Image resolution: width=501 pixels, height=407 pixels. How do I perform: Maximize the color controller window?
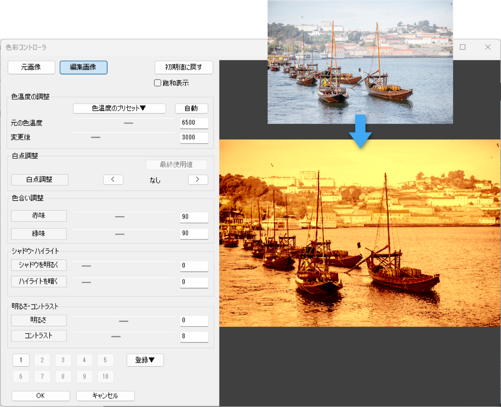click(463, 47)
